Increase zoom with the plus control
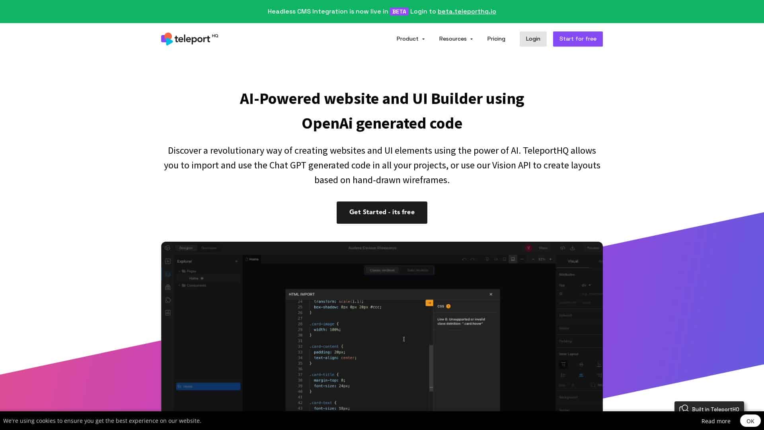Viewport: 764px width, 430px height. [x=551, y=259]
